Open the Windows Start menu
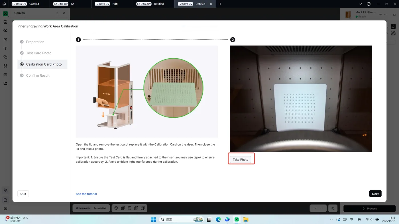This screenshot has height=224, width=399. [153, 219]
